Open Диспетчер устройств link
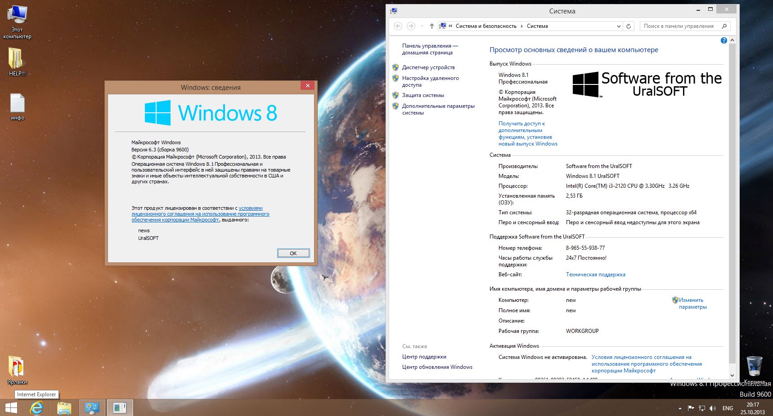 click(x=428, y=67)
